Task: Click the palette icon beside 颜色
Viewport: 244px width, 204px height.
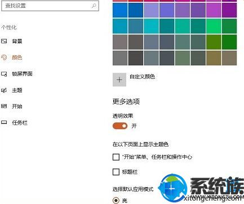Action: (x=4, y=57)
